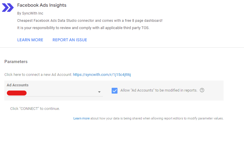
Task: Click the "about how your data is being shared" text
Action: [x=157, y=118]
